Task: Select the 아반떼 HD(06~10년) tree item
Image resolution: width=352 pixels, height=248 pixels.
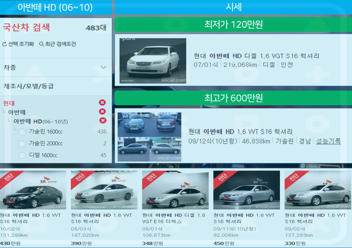Action: 41,121
